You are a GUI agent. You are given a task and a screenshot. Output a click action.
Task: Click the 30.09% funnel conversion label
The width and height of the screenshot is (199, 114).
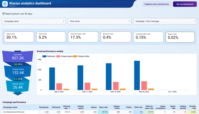click(18, 64)
